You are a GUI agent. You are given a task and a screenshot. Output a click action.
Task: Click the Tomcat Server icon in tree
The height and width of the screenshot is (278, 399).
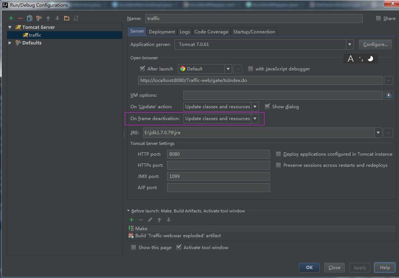pyautogui.click(x=18, y=27)
